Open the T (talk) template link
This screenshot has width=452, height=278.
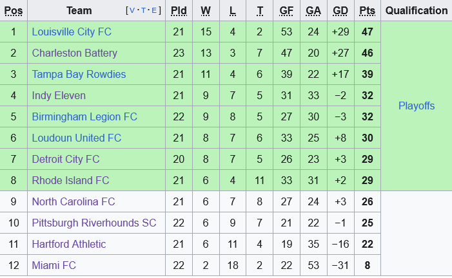point(142,11)
